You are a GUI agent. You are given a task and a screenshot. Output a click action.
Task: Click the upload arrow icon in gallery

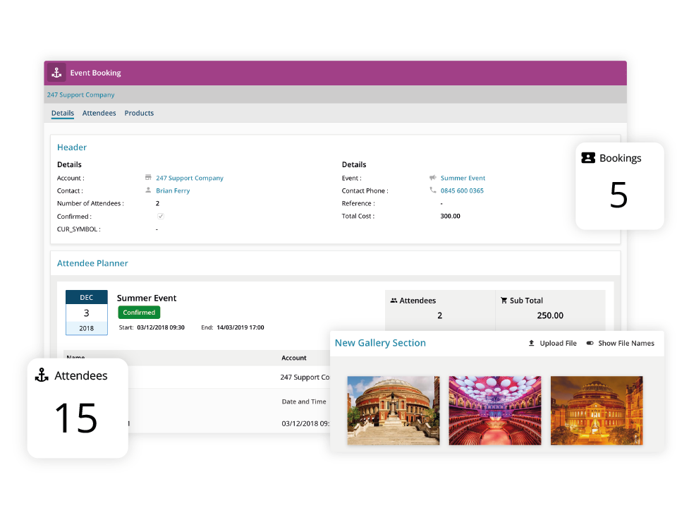pyautogui.click(x=532, y=343)
